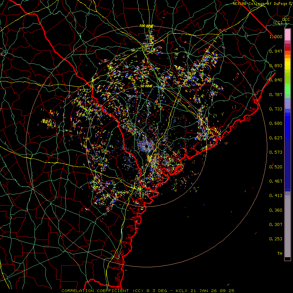The width and height of the screenshot is (293, 293).
Task: Pick the pink swatch at color bar top
Action: (x=287, y=35)
